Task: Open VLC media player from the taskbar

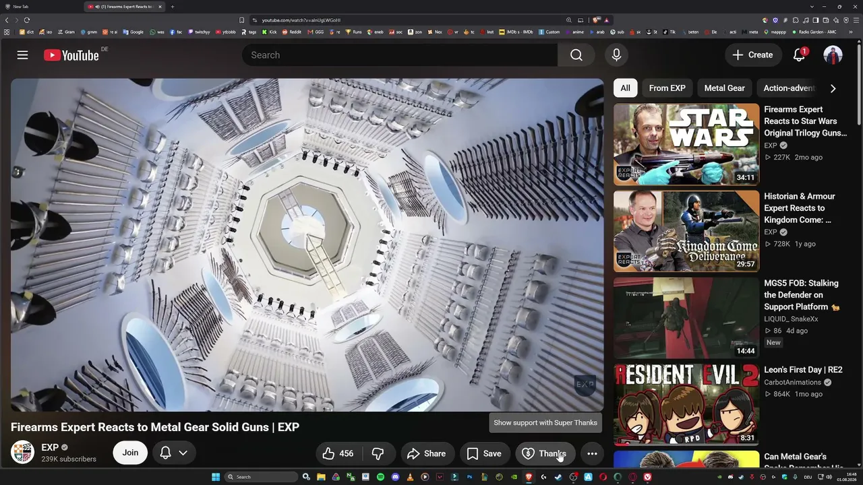Action: [410, 477]
